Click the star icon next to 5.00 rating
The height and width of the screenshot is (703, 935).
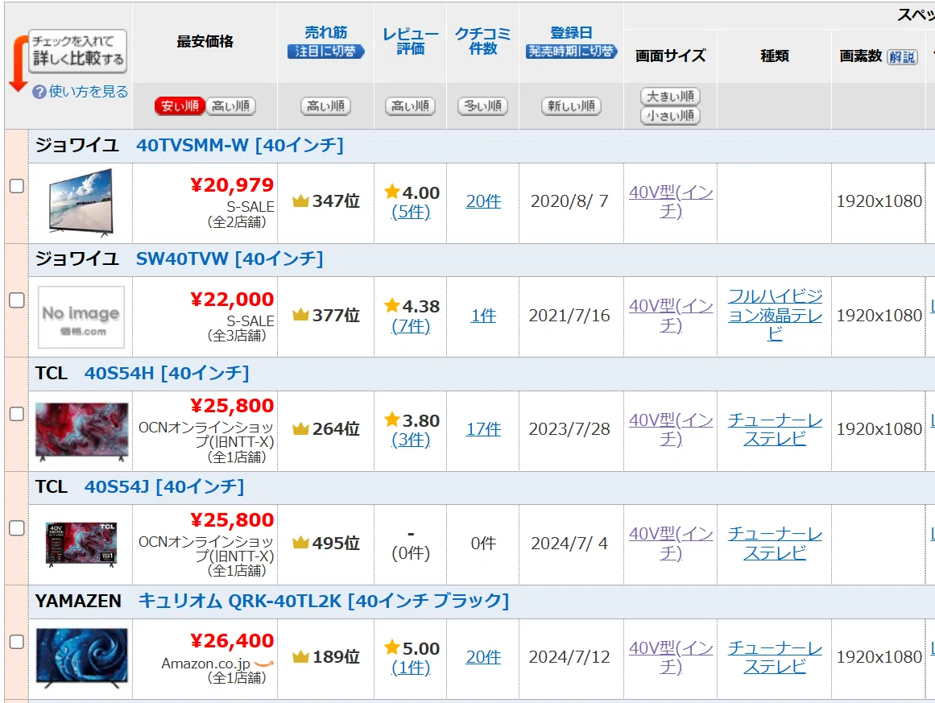click(391, 647)
